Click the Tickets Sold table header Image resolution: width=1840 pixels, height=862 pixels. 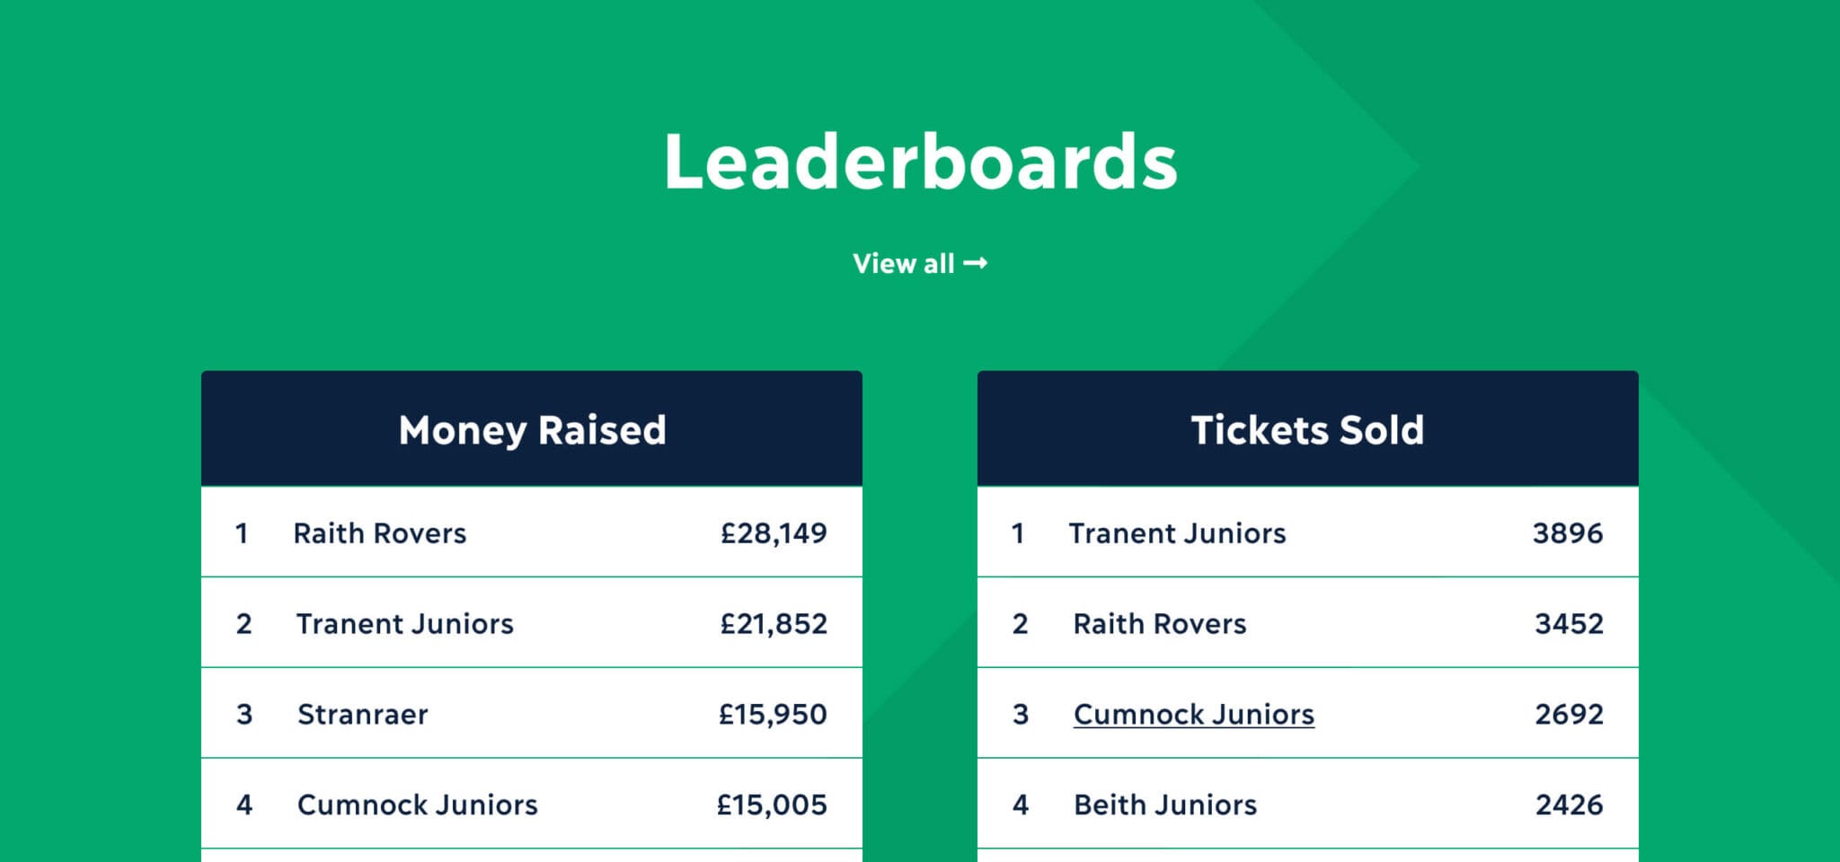point(1308,429)
